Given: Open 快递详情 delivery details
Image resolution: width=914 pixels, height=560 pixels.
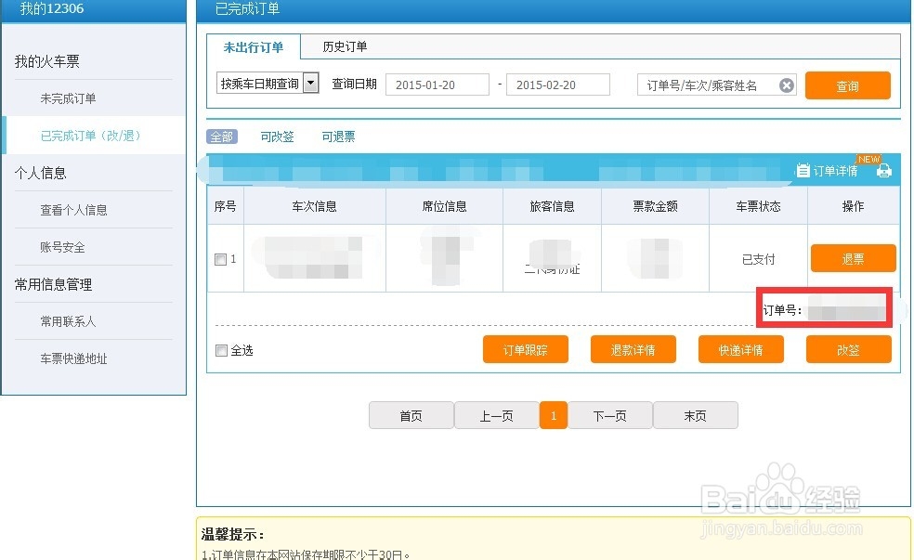Looking at the screenshot, I should pyautogui.click(x=741, y=349).
